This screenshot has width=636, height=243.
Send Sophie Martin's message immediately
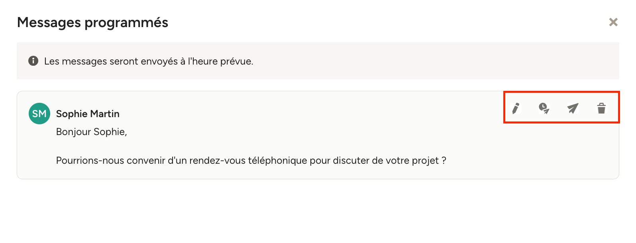pos(573,108)
